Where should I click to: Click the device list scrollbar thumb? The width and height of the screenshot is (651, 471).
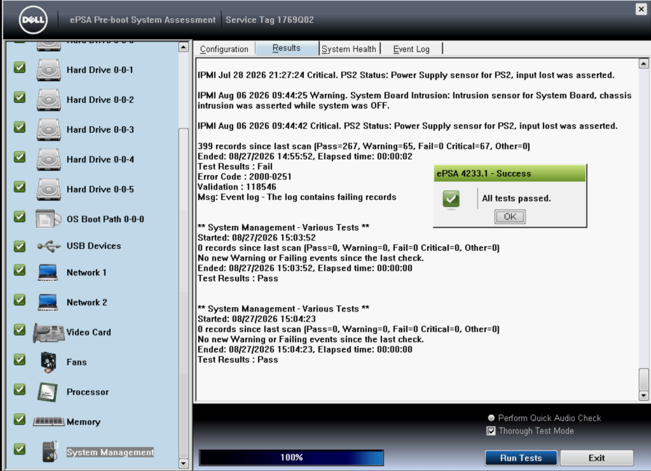pos(184,293)
